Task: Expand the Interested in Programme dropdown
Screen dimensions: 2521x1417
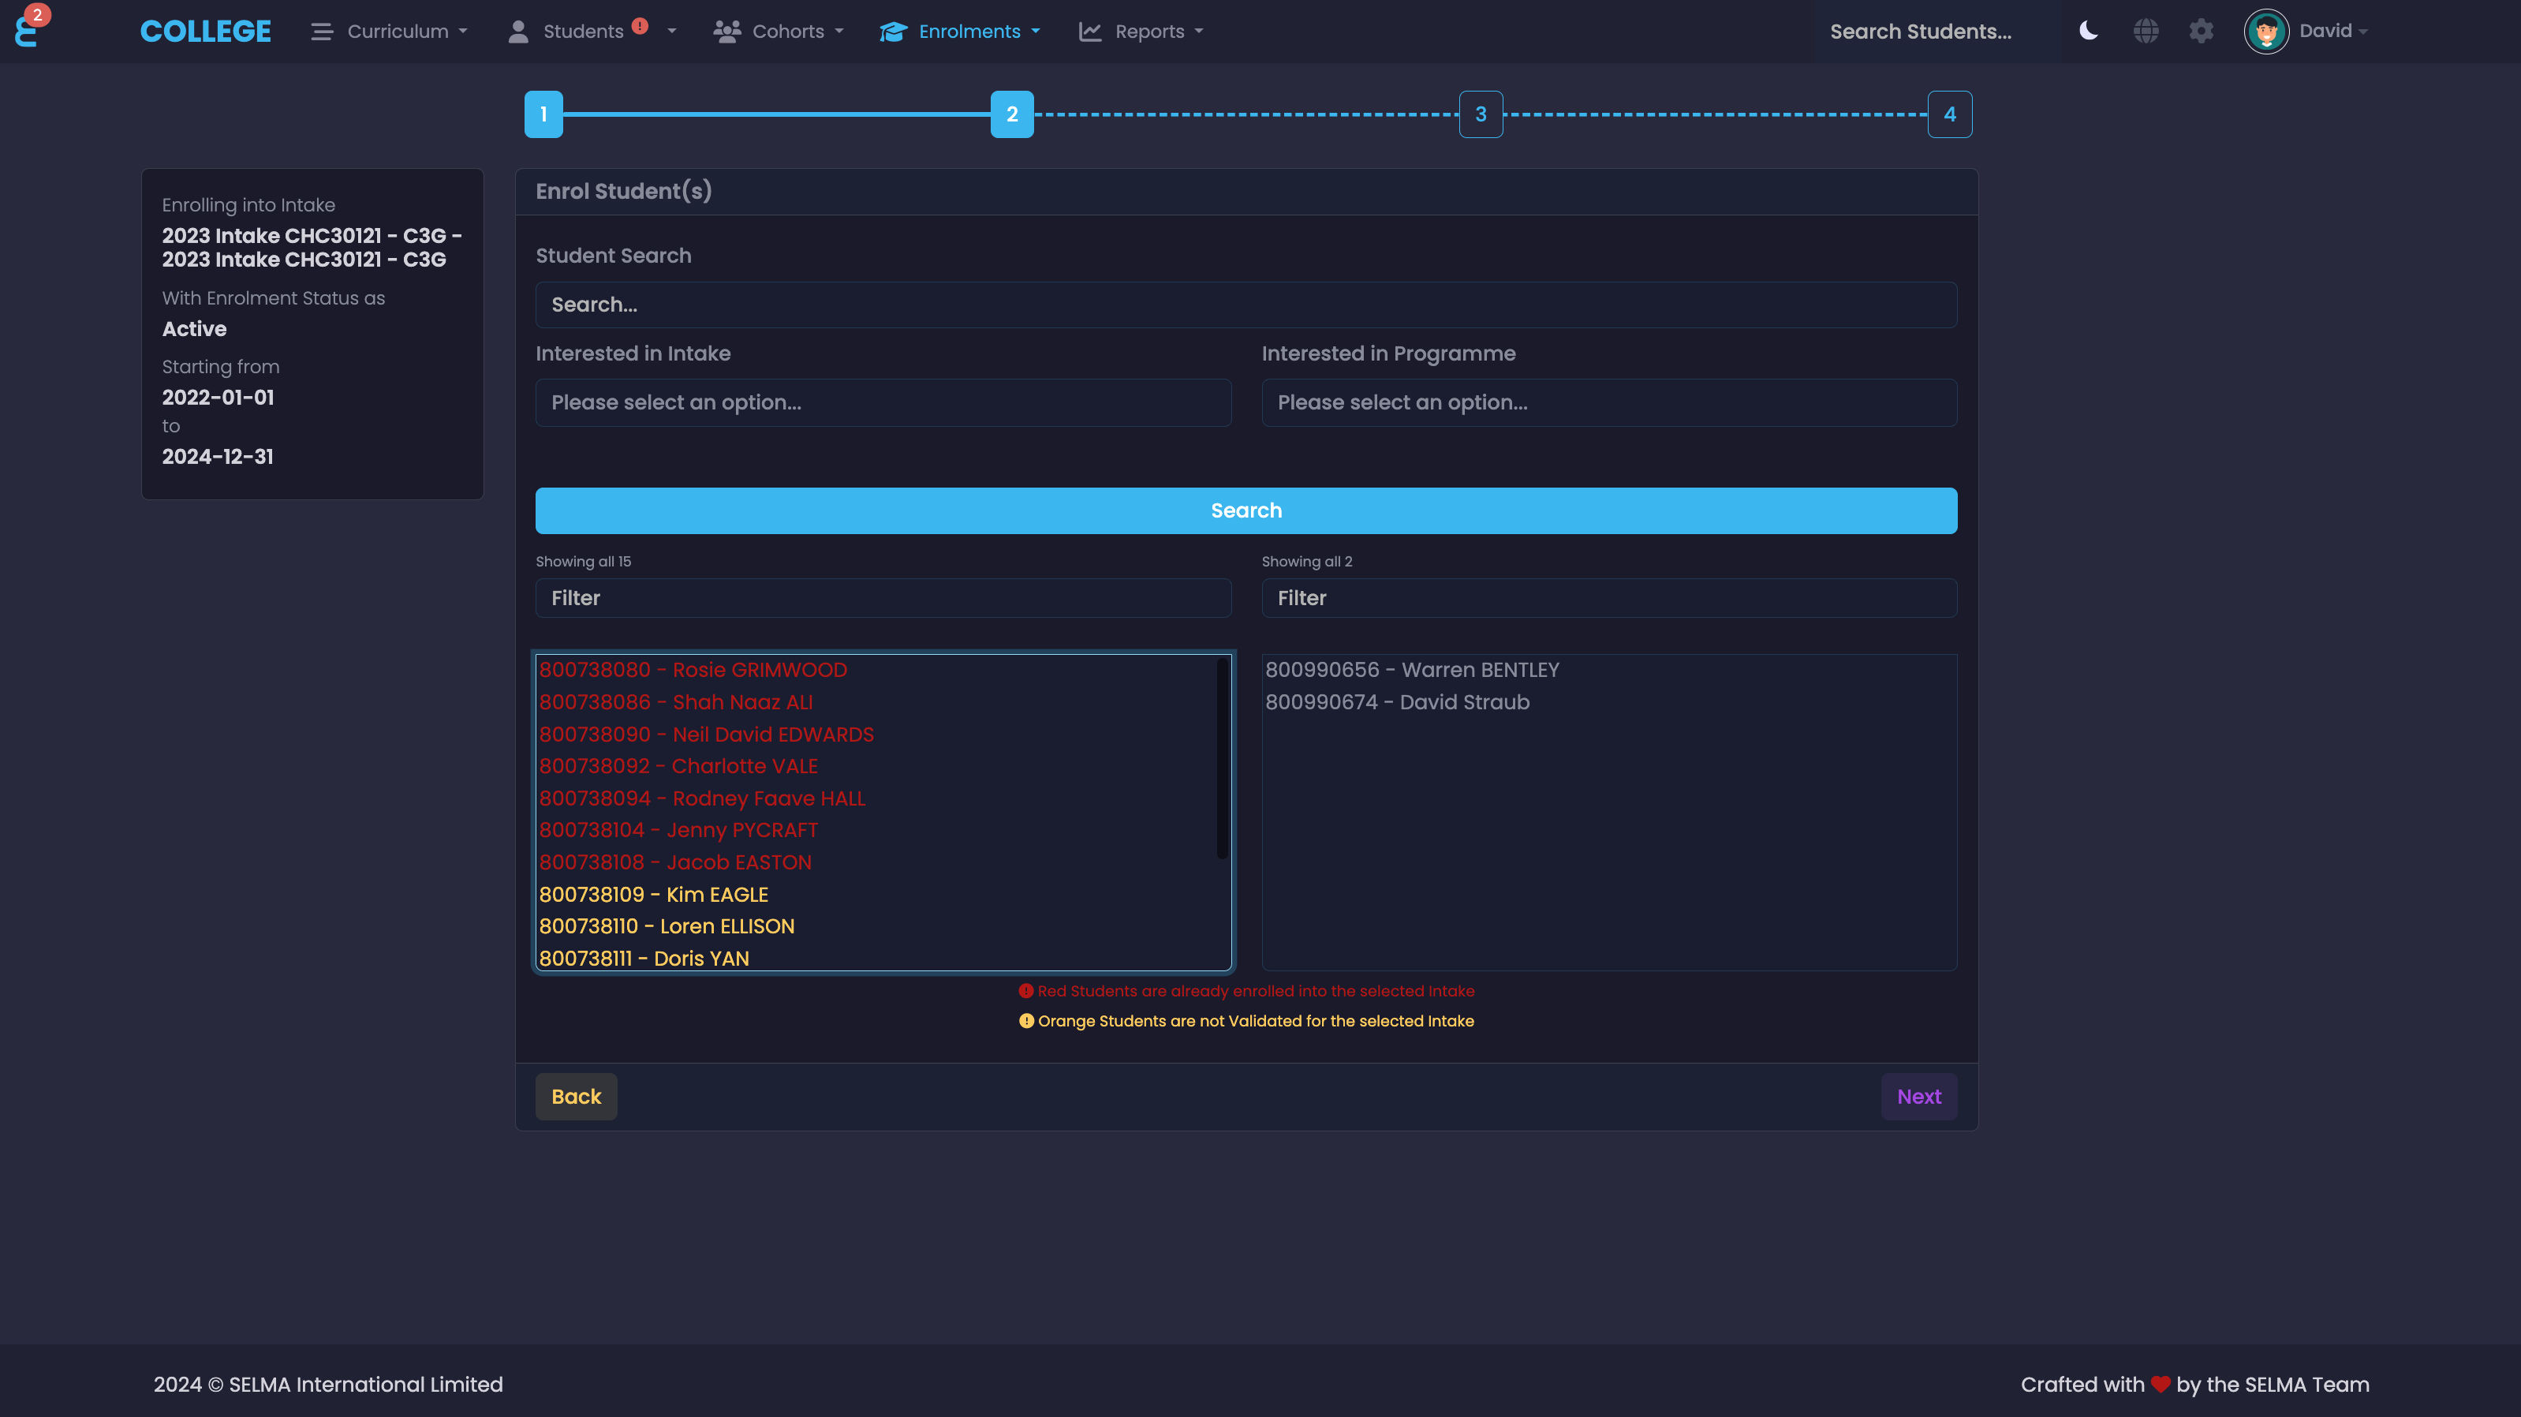Action: pyautogui.click(x=1609, y=402)
